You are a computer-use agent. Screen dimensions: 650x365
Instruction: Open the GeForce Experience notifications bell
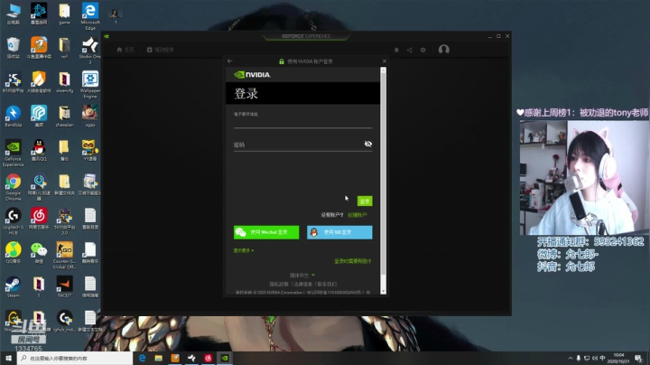tap(396, 50)
